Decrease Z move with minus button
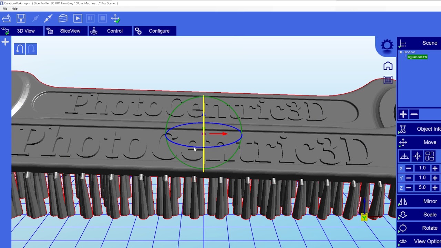 (409, 188)
